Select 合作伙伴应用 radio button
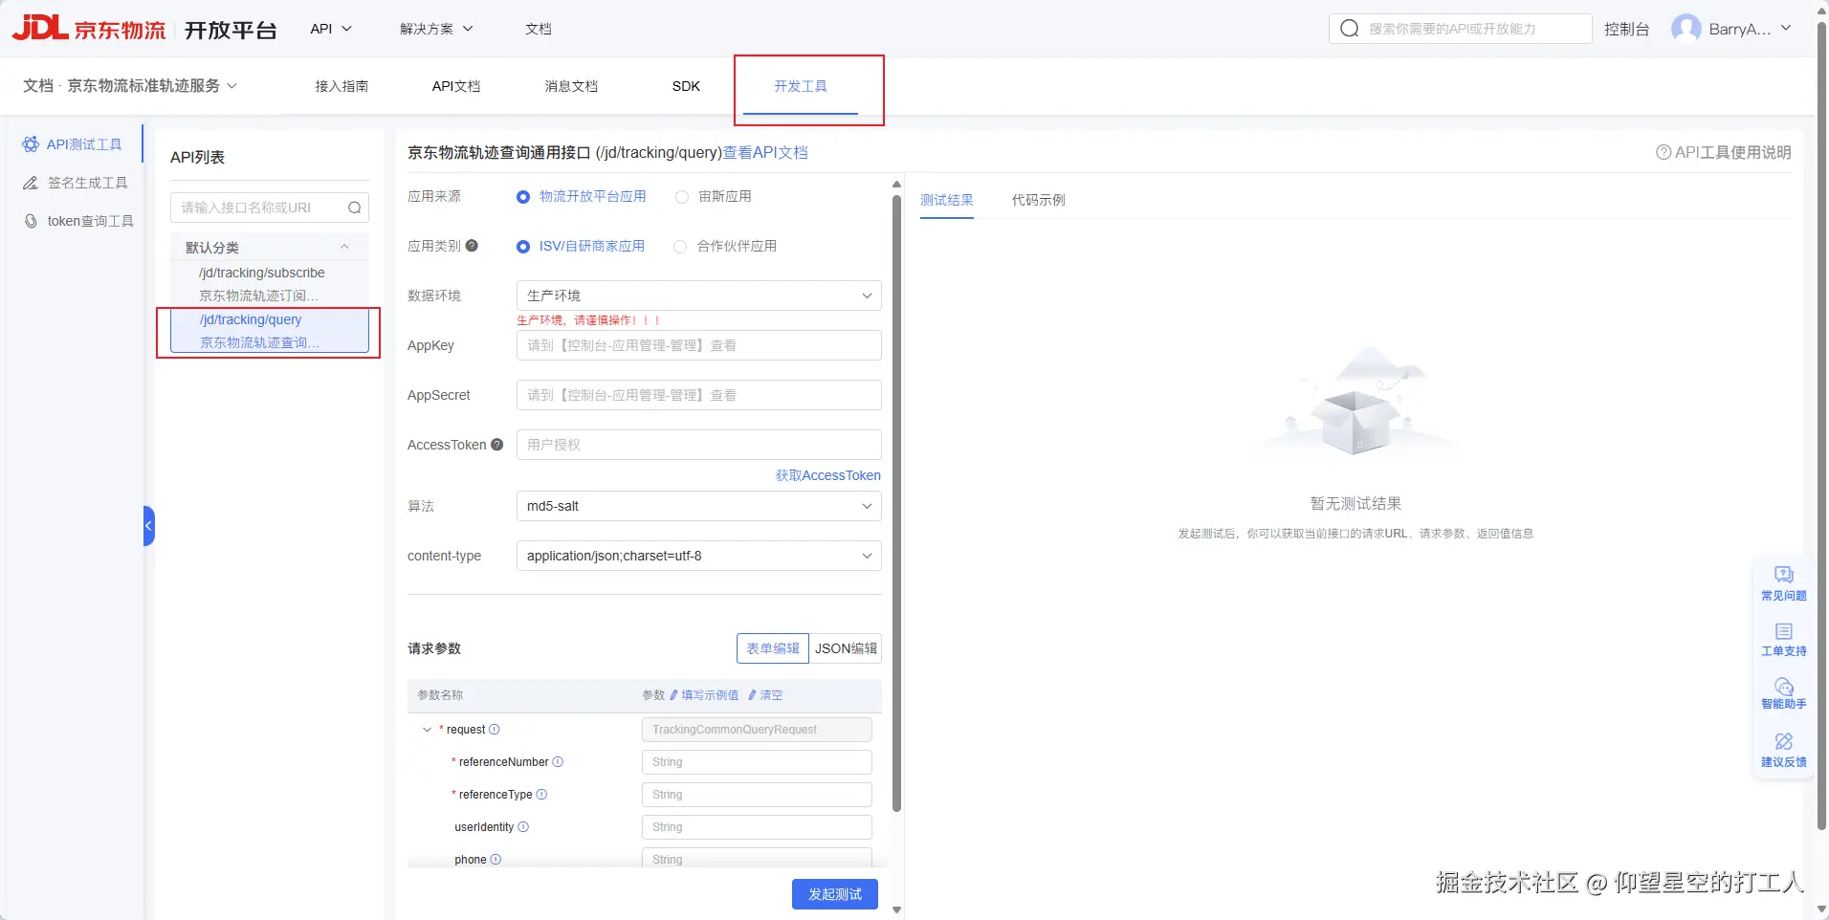1829x920 pixels. (680, 247)
